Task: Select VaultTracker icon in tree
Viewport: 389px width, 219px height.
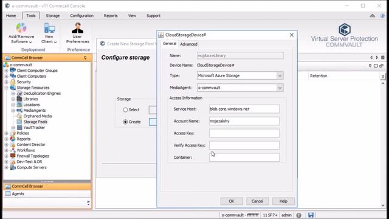Action: [x=19, y=128]
